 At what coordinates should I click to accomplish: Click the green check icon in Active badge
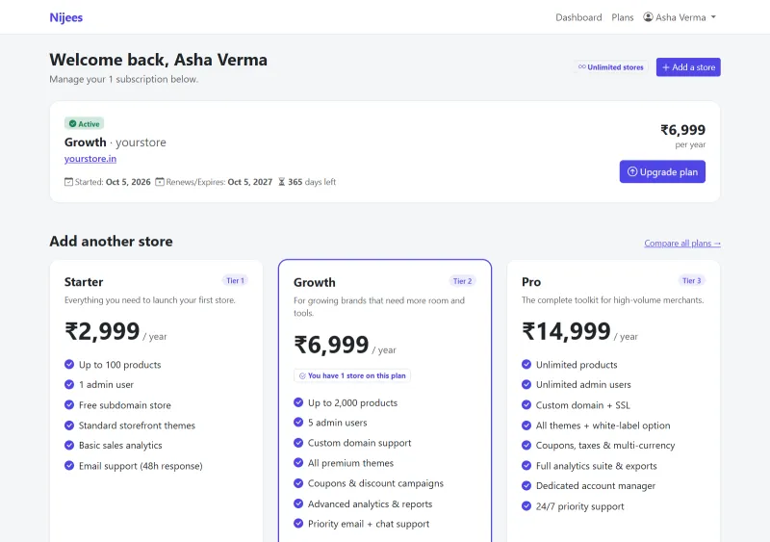coord(73,124)
